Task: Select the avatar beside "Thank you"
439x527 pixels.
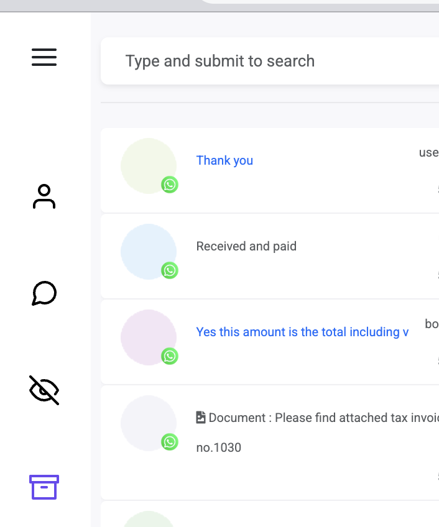Action: pyautogui.click(x=148, y=165)
